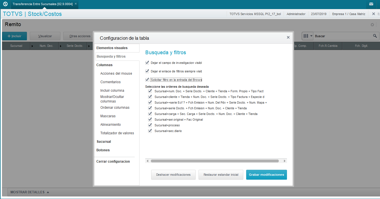Uncheck order Sucursal+proceso

pos(150,125)
